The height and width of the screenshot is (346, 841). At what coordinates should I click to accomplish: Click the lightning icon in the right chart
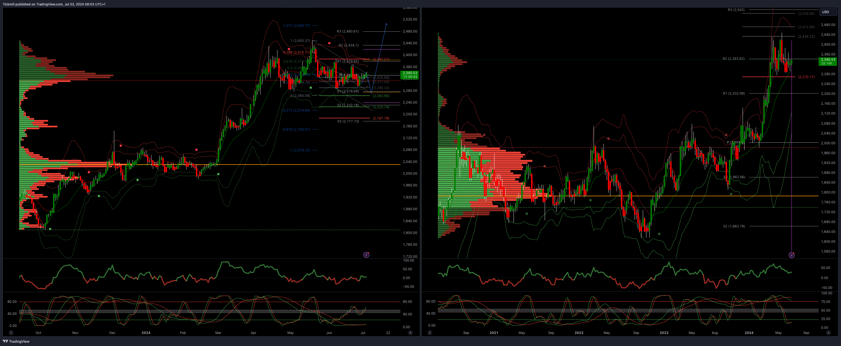(792, 255)
